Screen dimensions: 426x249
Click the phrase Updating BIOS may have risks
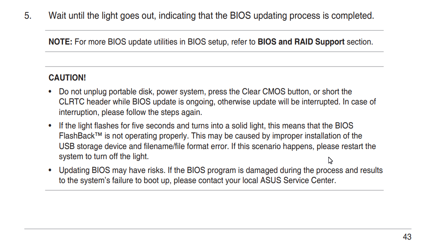[x=112, y=170]
